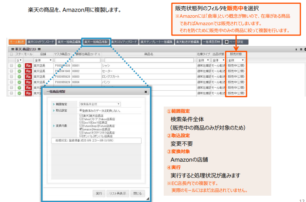
Task: Check [楽天]楽天店長店 as a conversion target
Action: [81, 115]
